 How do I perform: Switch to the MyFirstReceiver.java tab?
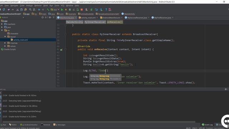[162, 18]
